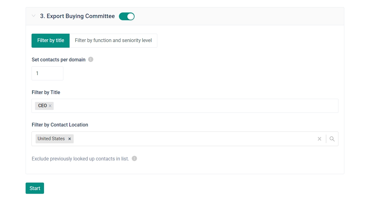Click the Exclude previously looked up contacts option

(80, 159)
